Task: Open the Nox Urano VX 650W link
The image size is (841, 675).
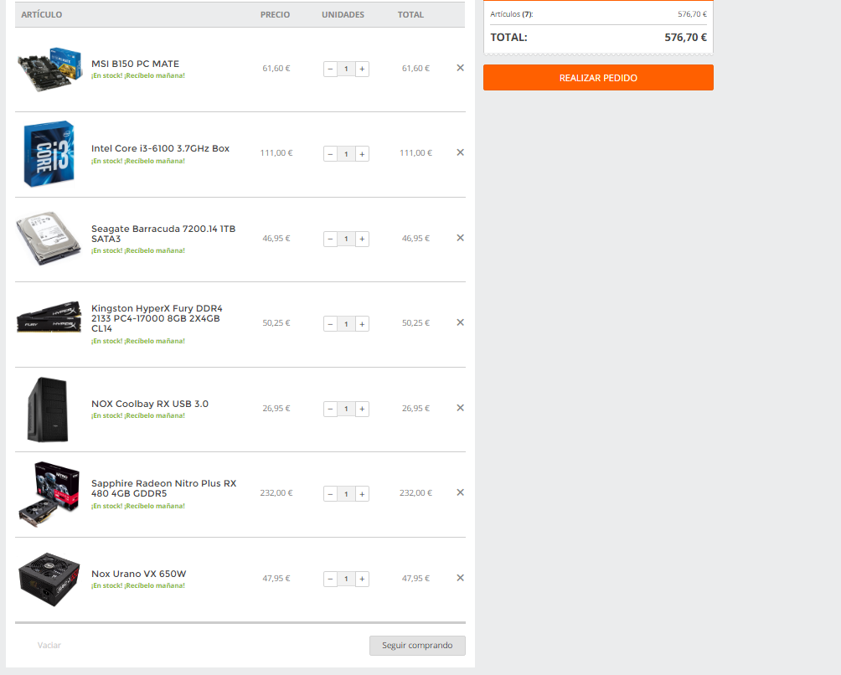Action: (x=138, y=574)
